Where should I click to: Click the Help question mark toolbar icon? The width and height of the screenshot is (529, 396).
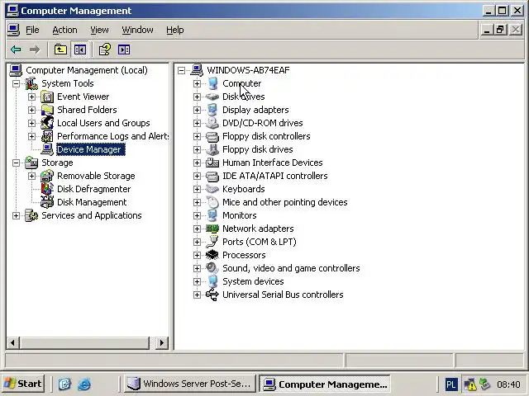point(105,49)
